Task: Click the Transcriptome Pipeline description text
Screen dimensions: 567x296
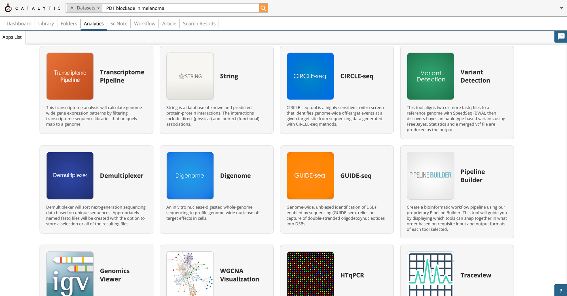Action: coord(95,116)
